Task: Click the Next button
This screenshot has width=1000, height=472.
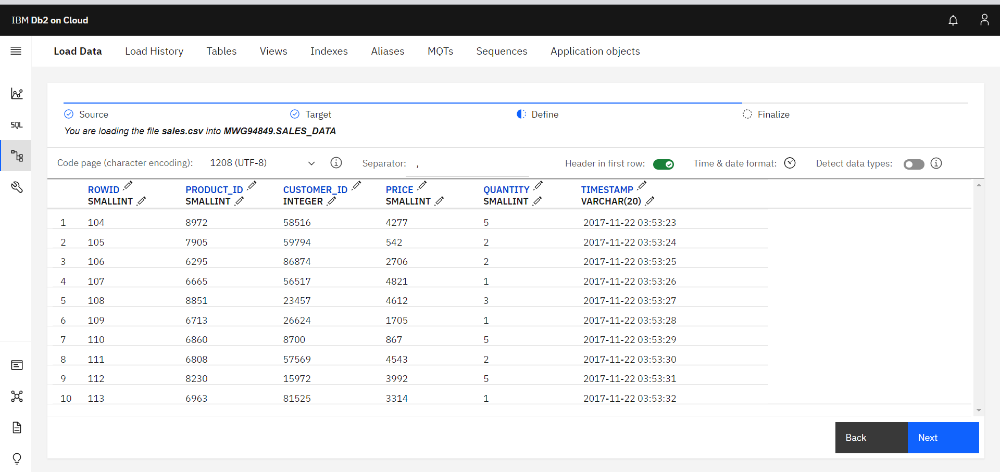Action: pyautogui.click(x=943, y=438)
